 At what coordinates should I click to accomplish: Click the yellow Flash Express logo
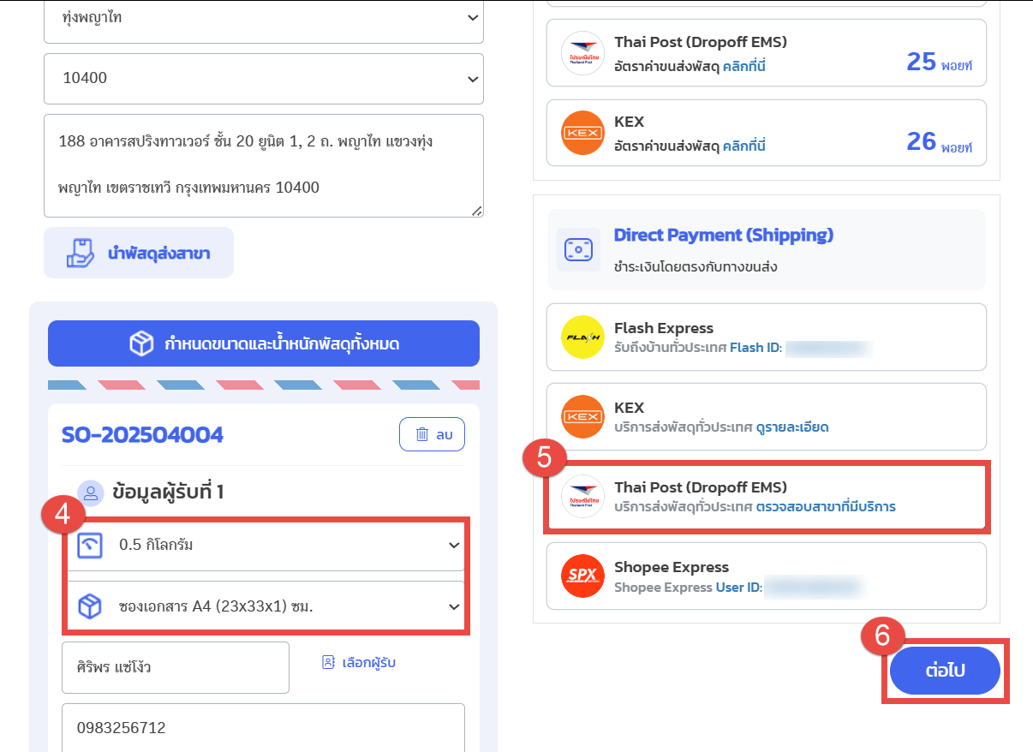point(582,337)
